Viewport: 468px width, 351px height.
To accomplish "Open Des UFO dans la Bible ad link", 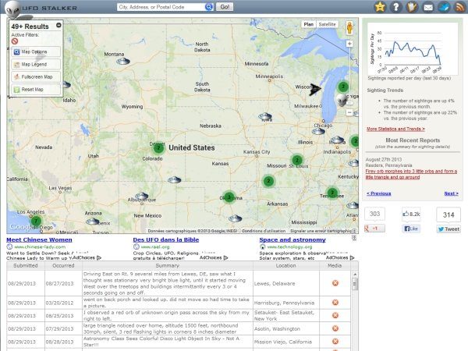I will [x=166, y=239].
